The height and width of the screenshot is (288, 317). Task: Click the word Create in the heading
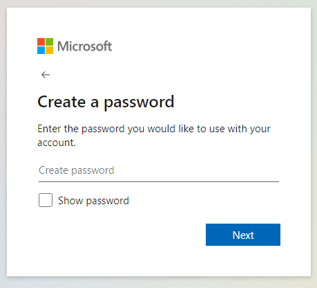point(61,102)
